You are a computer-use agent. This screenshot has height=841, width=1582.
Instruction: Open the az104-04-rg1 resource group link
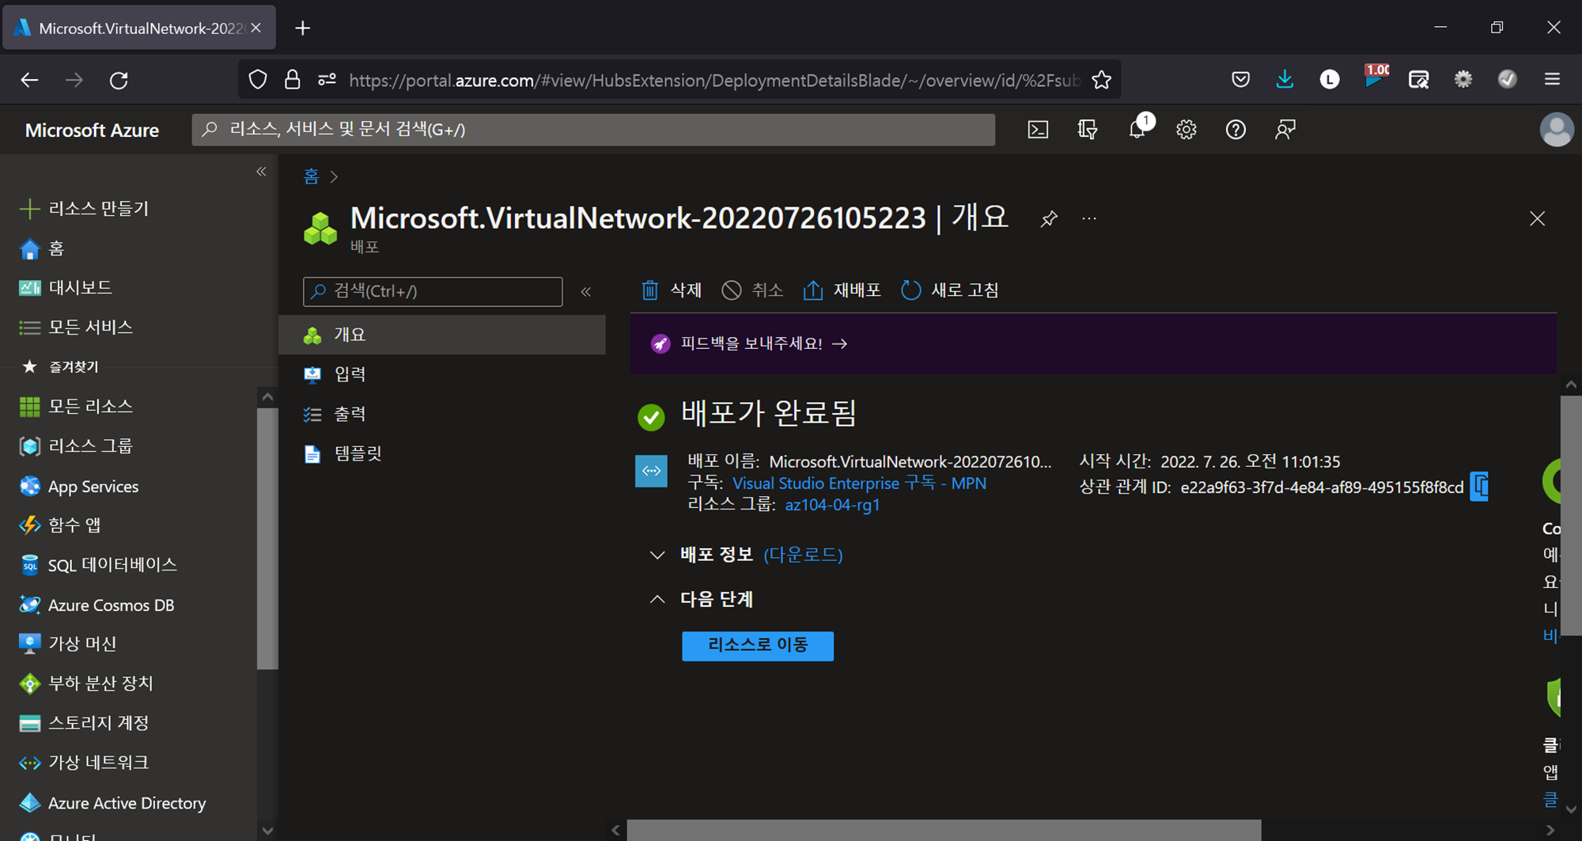click(x=832, y=505)
